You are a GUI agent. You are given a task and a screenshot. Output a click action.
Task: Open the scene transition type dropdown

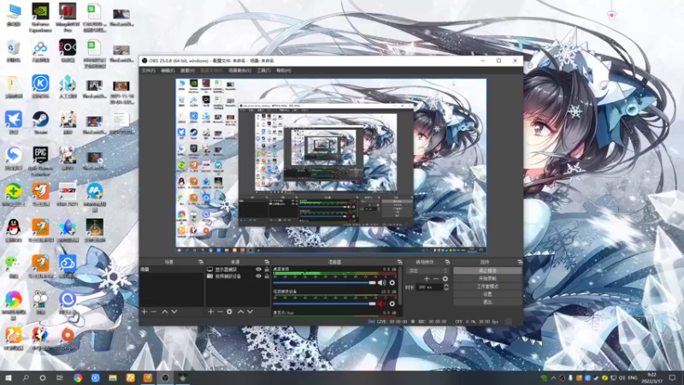point(427,270)
